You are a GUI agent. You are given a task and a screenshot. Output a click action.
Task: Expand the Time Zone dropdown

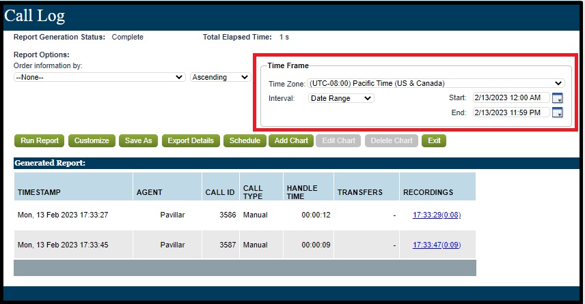436,83
